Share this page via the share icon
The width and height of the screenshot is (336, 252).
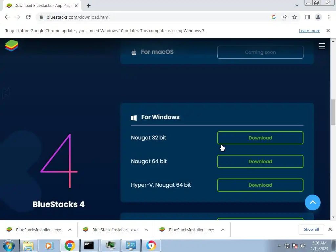(284, 17)
